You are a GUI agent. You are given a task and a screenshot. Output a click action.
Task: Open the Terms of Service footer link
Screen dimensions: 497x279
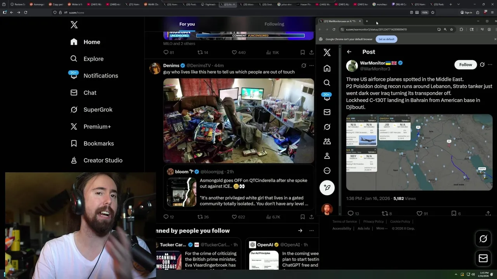click(344, 222)
